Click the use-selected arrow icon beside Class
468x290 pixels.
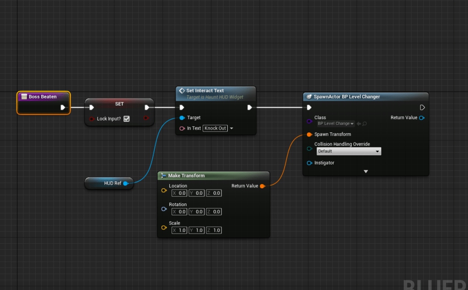click(x=359, y=124)
